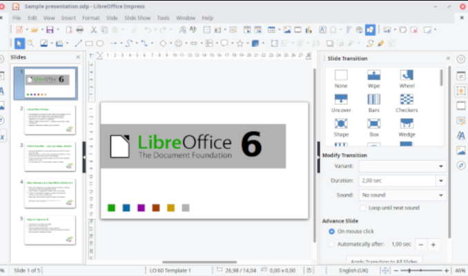Open the Variant dropdown
The width and height of the screenshot is (468, 276).
[440, 166]
